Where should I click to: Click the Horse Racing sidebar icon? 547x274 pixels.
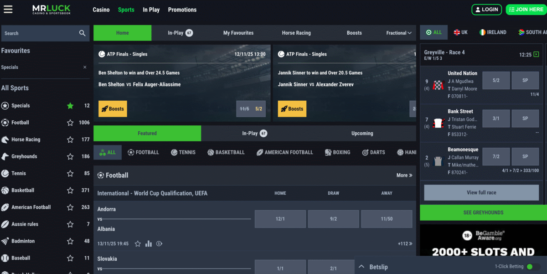tap(5, 140)
